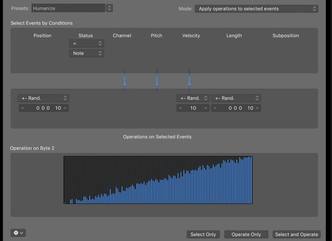Viewport: 332px width, 241px height.
Task: Click the Position value field 0 0 0 10
Action: (44, 108)
